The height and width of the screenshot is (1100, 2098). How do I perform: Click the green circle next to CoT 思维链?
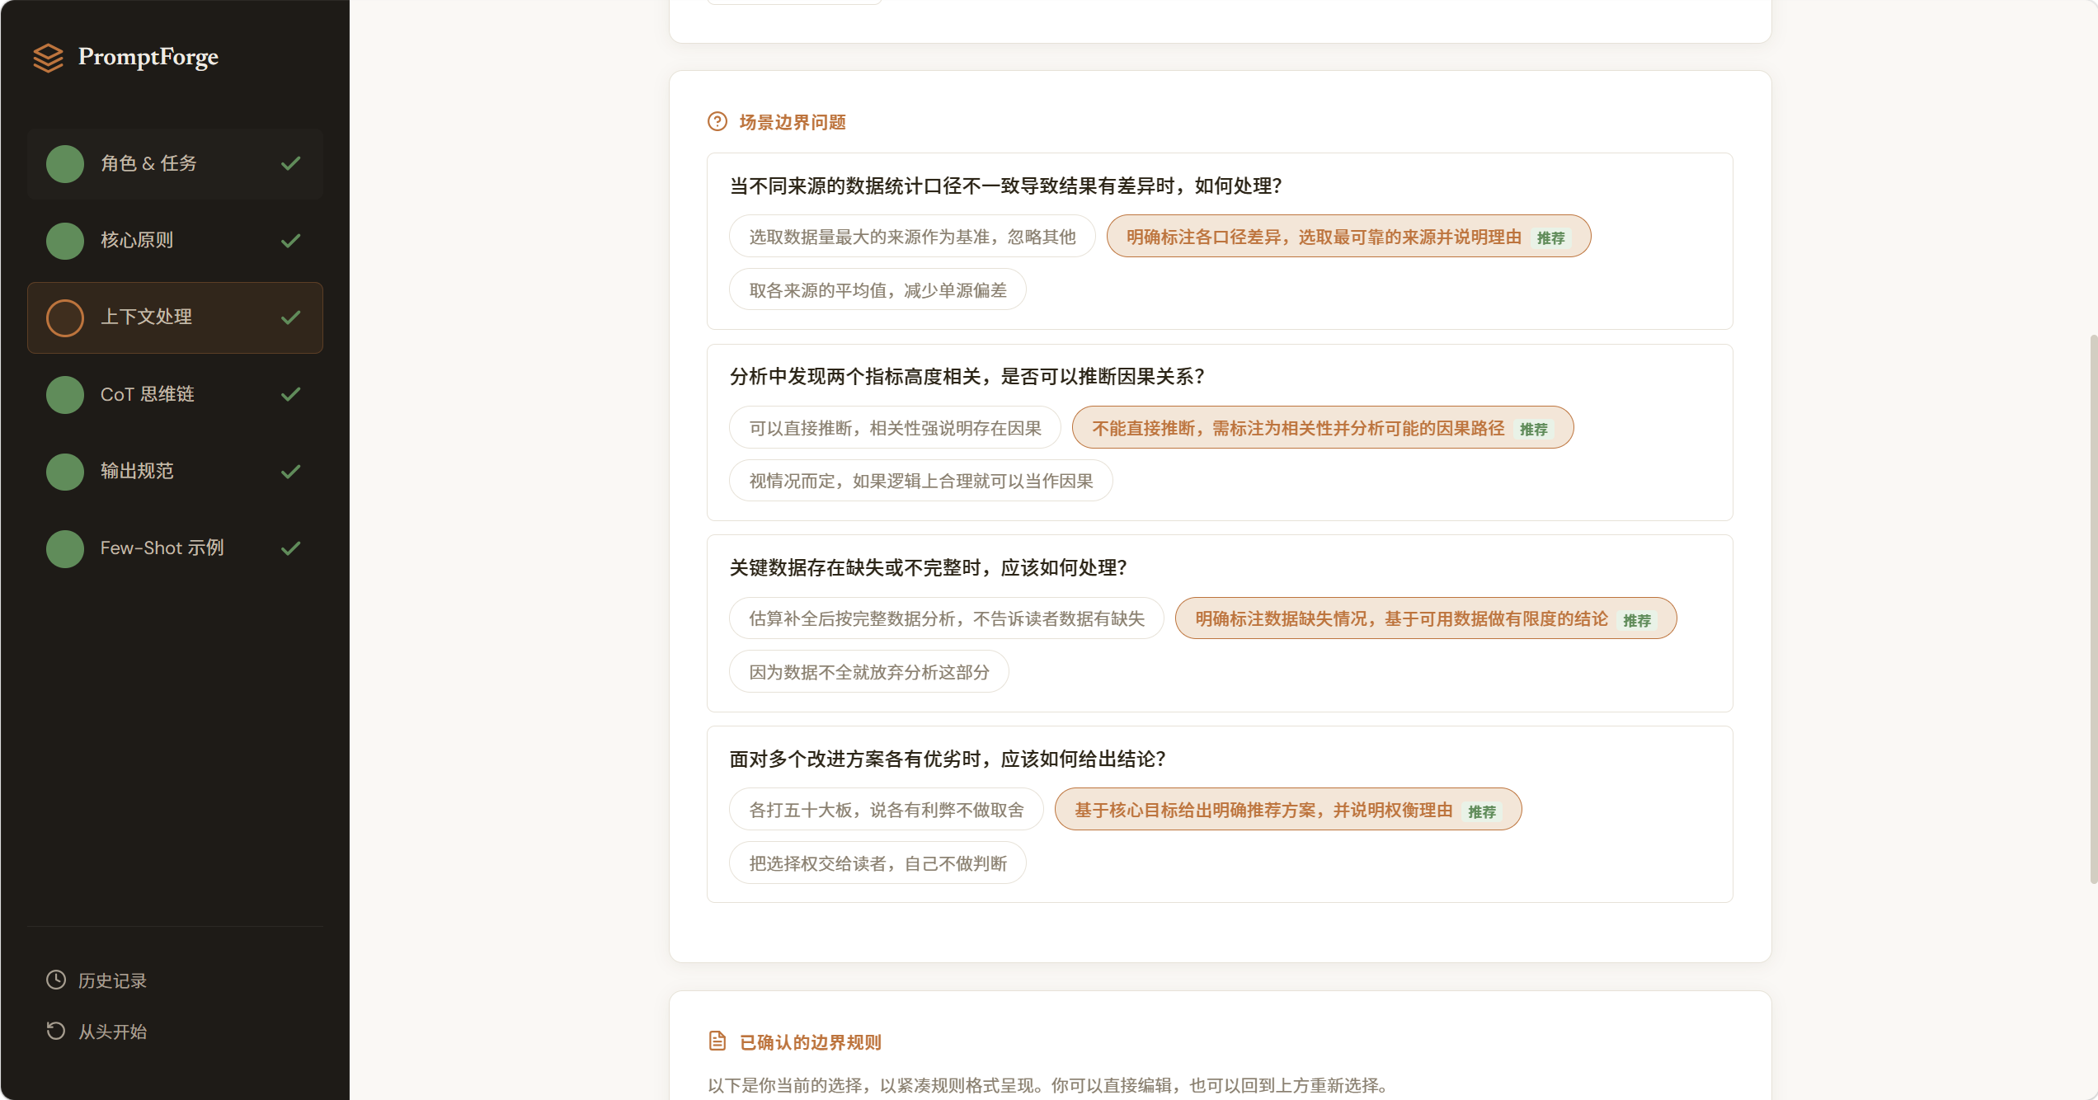tap(65, 394)
